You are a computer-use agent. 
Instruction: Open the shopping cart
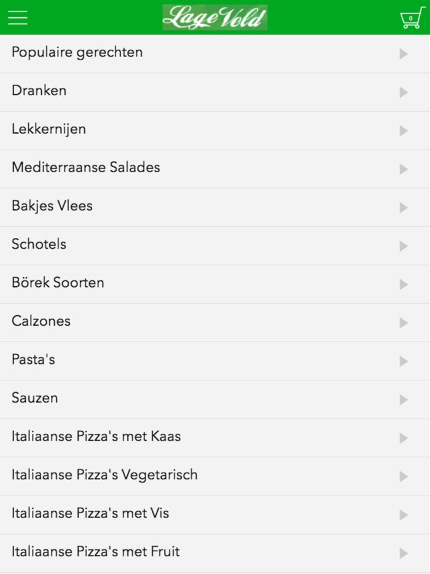[410, 17]
